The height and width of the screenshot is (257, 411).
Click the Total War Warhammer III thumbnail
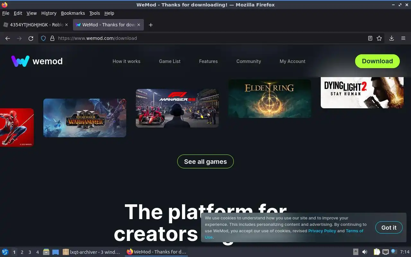click(85, 118)
